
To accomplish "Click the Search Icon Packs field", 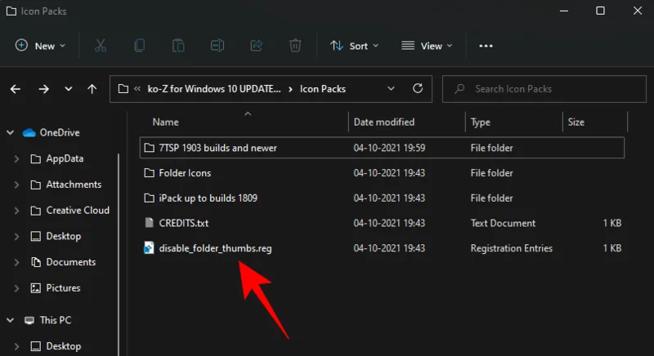I will (544, 89).
